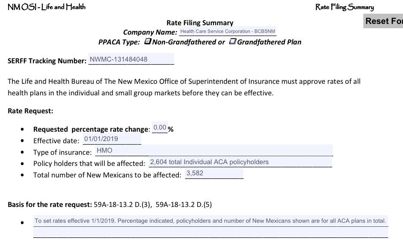Click the Life and Health Bureau paragraph
Image resolution: width=403 pixels, height=245 pixels.
point(184,87)
